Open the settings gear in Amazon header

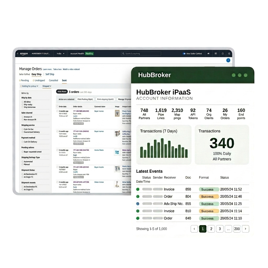coord(229,53)
